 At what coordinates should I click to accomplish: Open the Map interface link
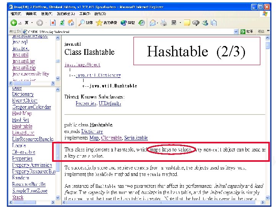[94, 138]
